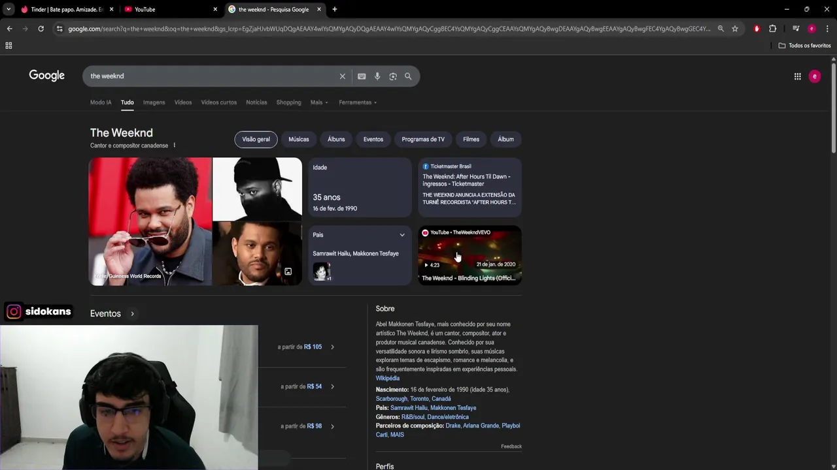The image size is (837, 470).
Task: Open the Google apps grid
Action: (798, 76)
